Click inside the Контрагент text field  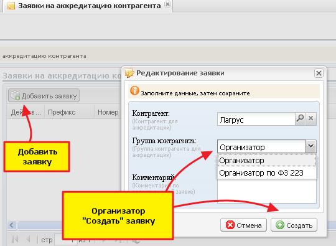pyautogui.click(x=256, y=119)
